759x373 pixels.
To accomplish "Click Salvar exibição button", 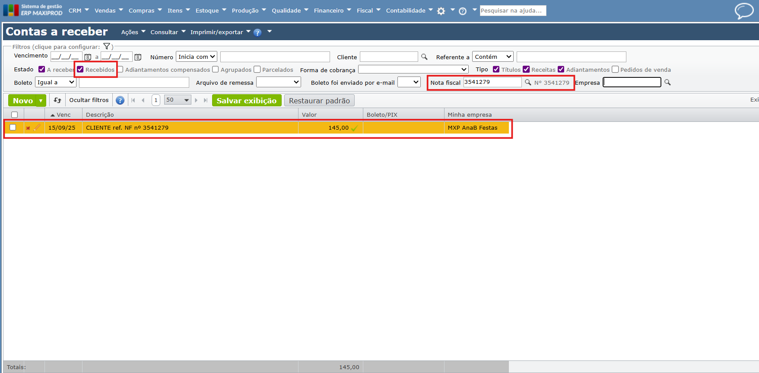I will point(247,101).
